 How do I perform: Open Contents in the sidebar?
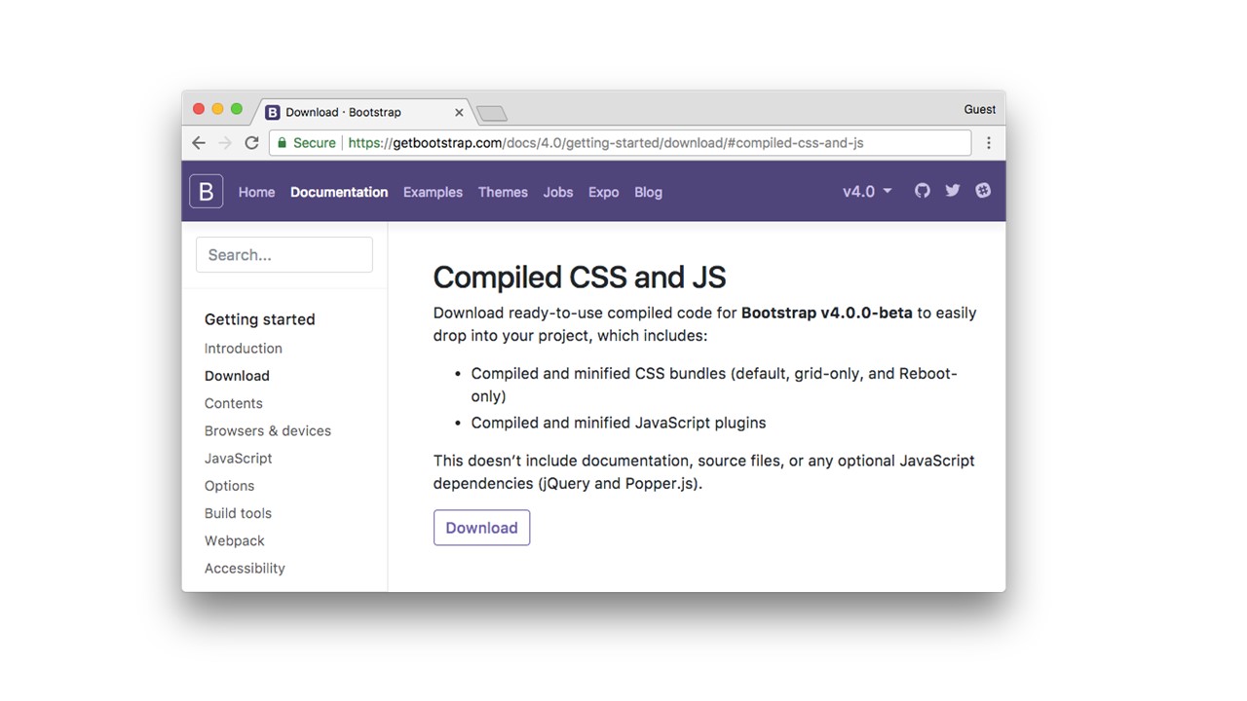pyautogui.click(x=233, y=403)
